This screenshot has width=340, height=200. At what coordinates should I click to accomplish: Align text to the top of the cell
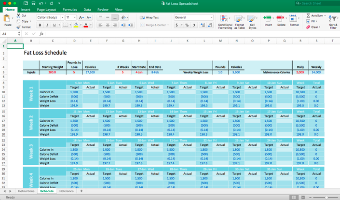pyautogui.click(x=100, y=17)
